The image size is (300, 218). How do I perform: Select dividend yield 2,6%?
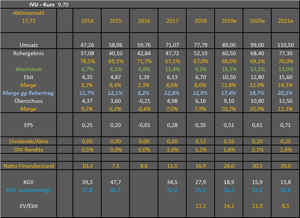(286, 150)
